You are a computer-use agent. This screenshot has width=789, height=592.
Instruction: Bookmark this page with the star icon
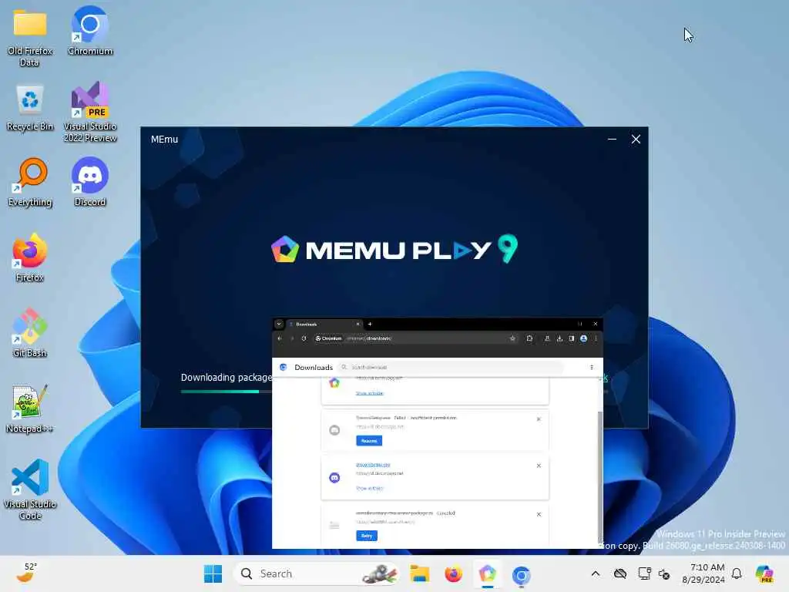pyautogui.click(x=512, y=338)
